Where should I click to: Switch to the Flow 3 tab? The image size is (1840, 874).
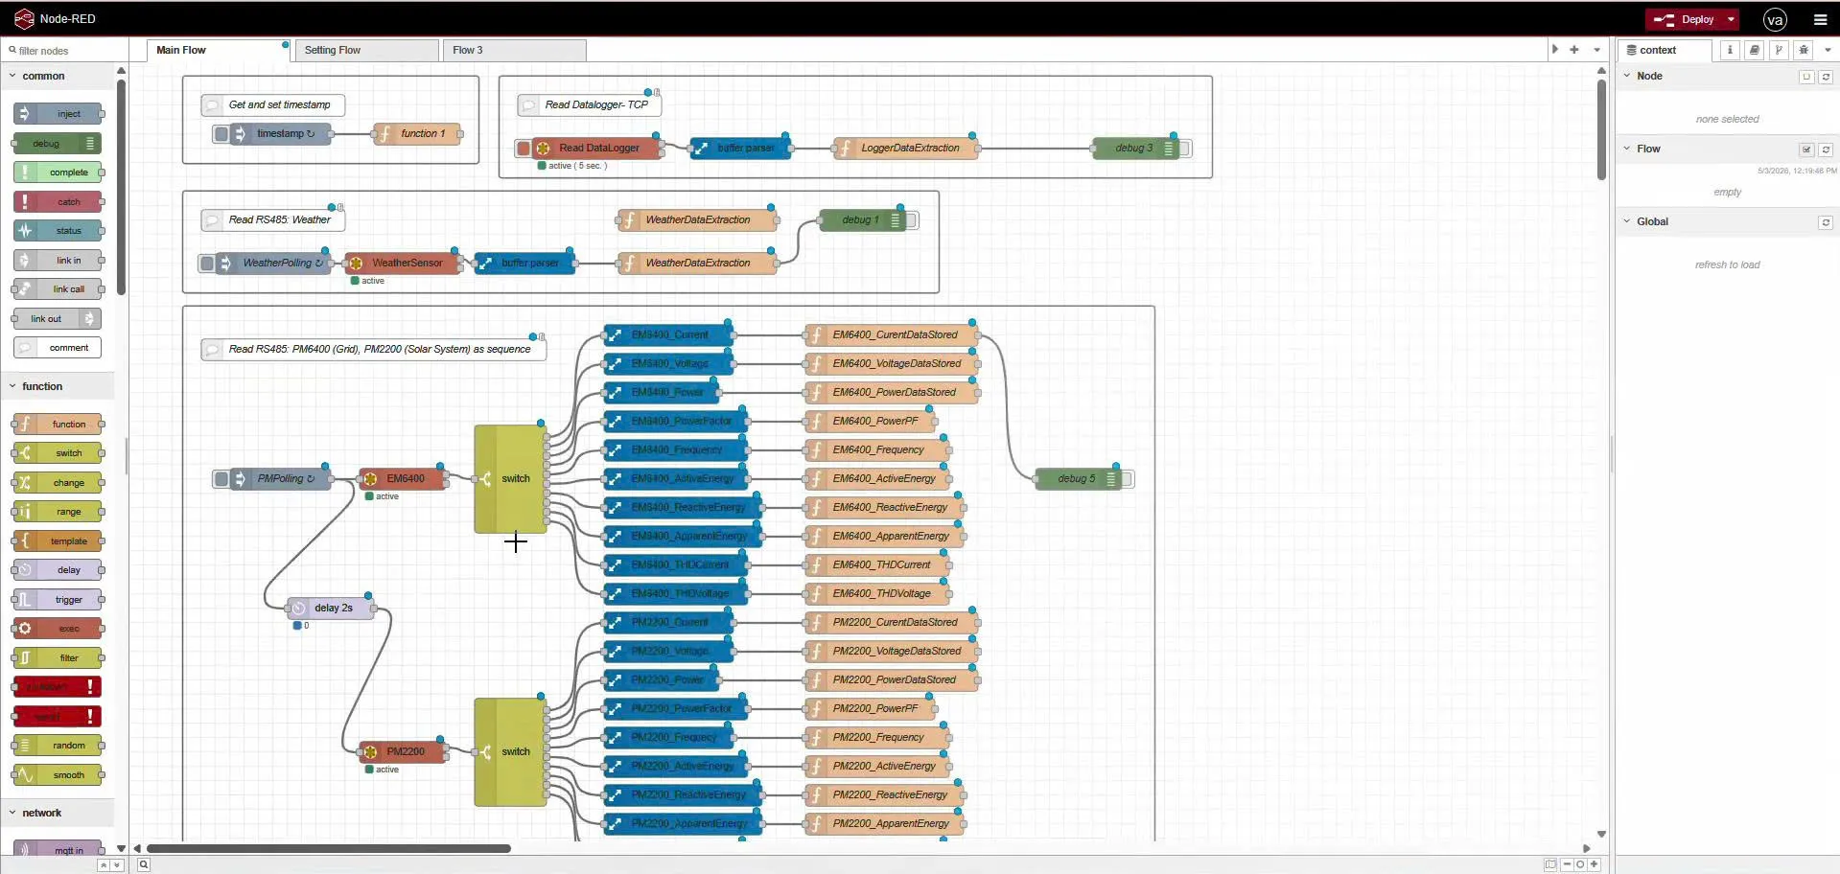(515, 50)
